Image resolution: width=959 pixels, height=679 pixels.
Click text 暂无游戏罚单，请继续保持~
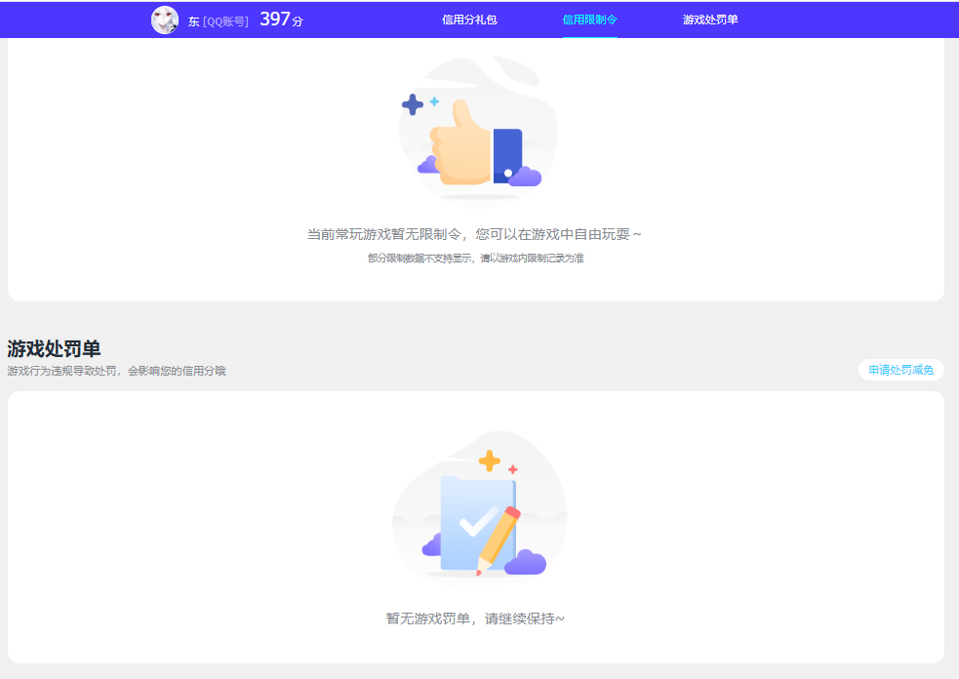click(x=475, y=619)
